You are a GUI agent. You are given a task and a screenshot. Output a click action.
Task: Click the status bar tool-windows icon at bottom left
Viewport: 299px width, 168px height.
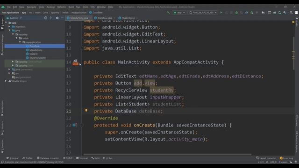(2, 162)
